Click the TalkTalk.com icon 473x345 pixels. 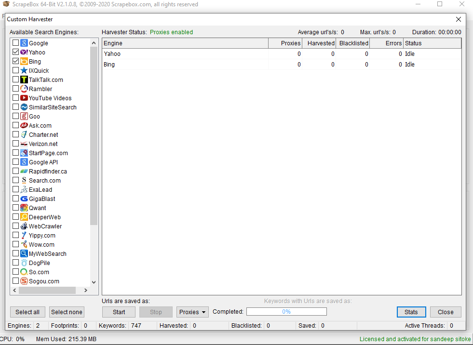pyautogui.click(x=24, y=80)
